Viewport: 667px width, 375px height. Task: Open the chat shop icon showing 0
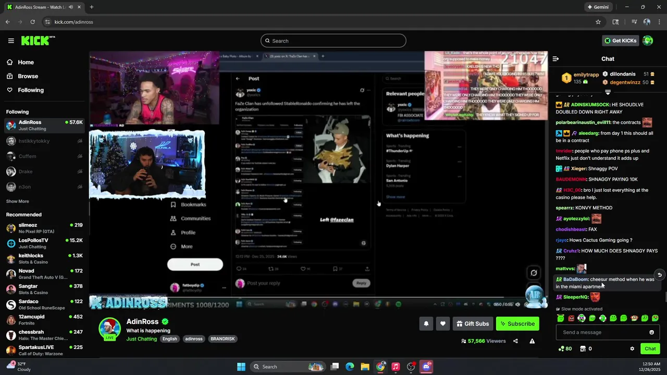586,348
